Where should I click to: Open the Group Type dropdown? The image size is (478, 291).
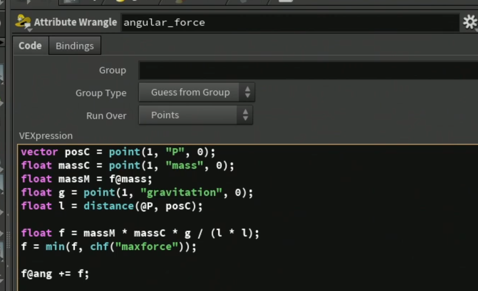click(196, 93)
